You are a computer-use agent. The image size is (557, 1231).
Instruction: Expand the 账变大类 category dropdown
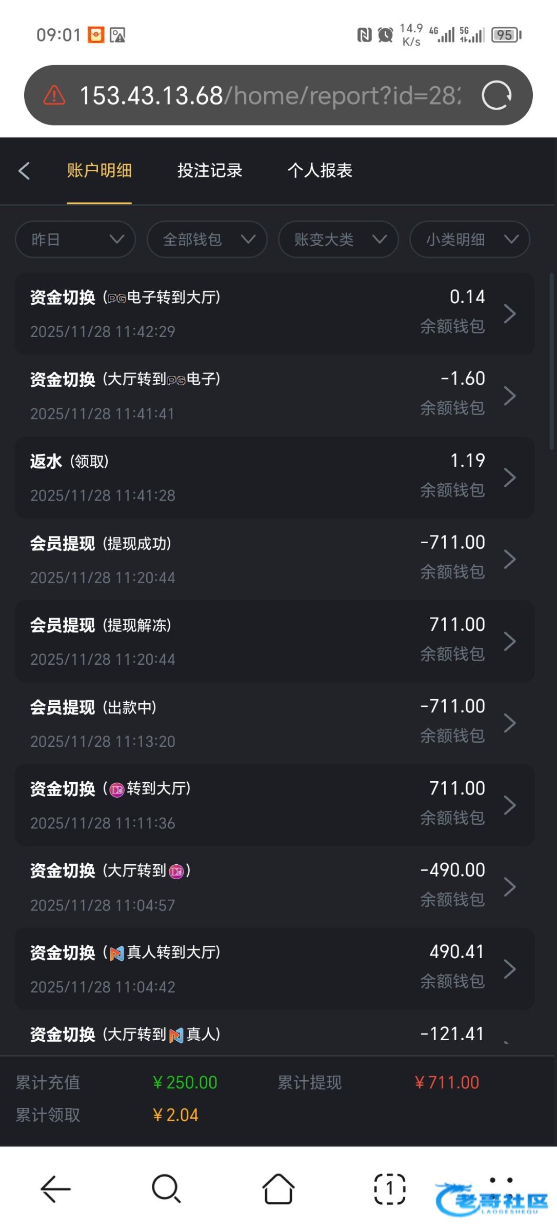pyautogui.click(x=338, y=239)
